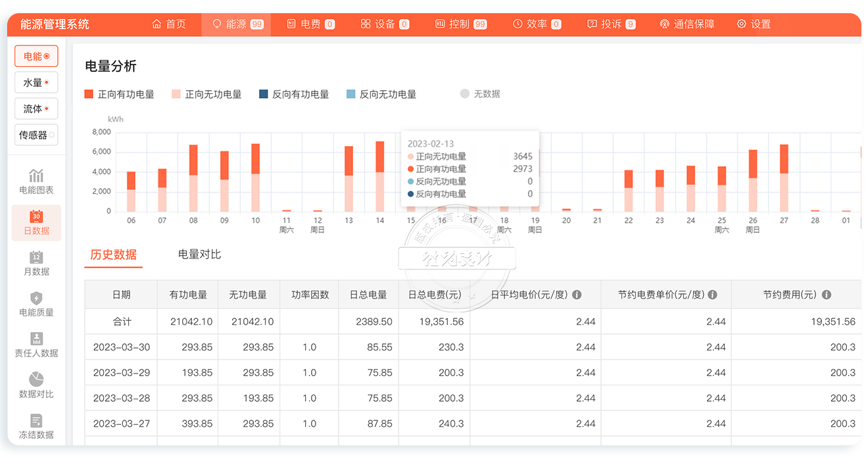The width and height of the screenshot is (868, 465).
Task: Click the bar for day 08
Action: [x=193, y=178]
